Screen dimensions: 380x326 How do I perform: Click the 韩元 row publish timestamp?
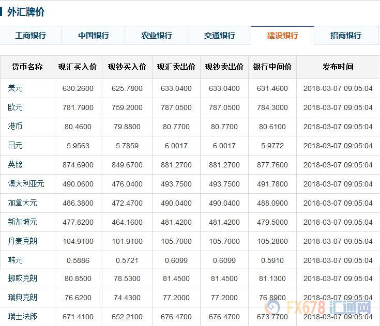(x=338, y=260)
